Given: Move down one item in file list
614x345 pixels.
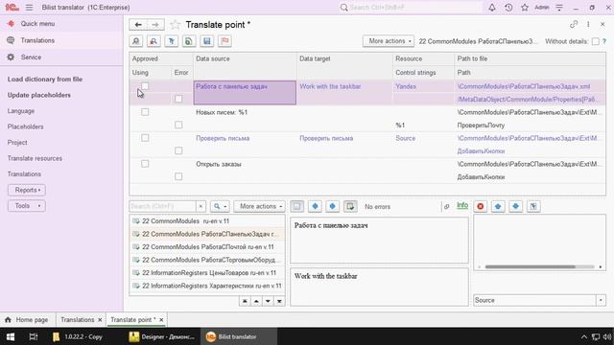Looking at the screenshot, I should [268, 301].
